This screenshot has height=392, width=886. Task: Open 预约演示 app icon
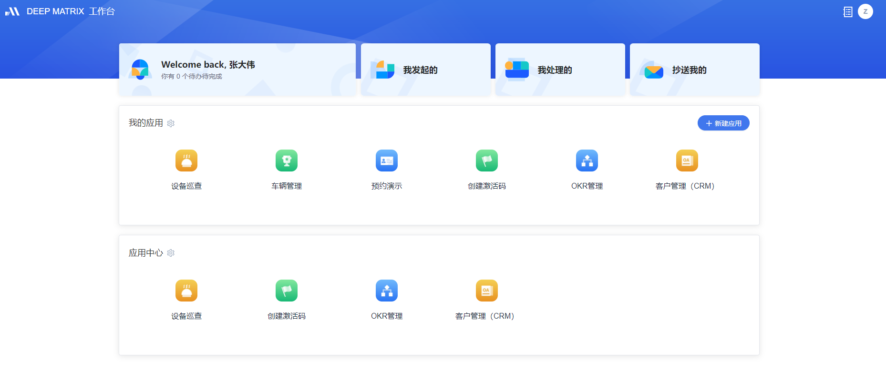[387, 161]
